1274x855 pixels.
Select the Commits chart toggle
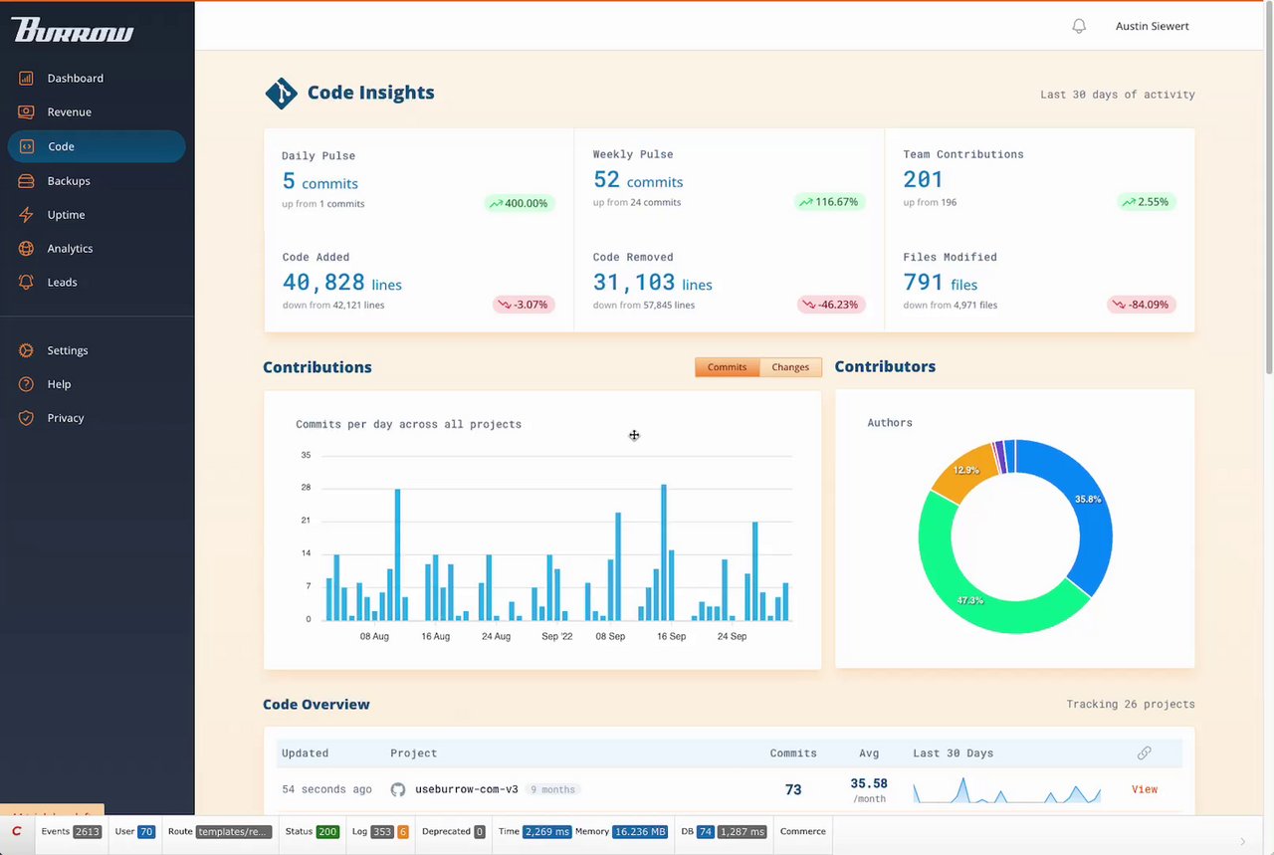(727, 367)
